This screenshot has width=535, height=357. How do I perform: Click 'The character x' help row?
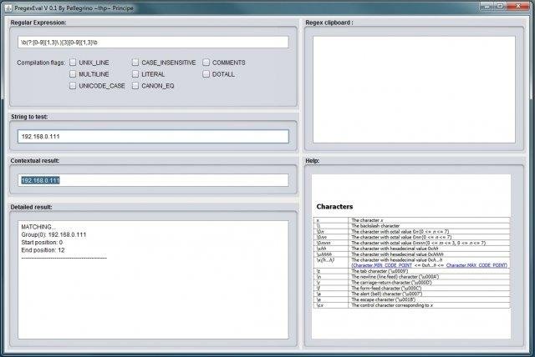tap(411, 220)
